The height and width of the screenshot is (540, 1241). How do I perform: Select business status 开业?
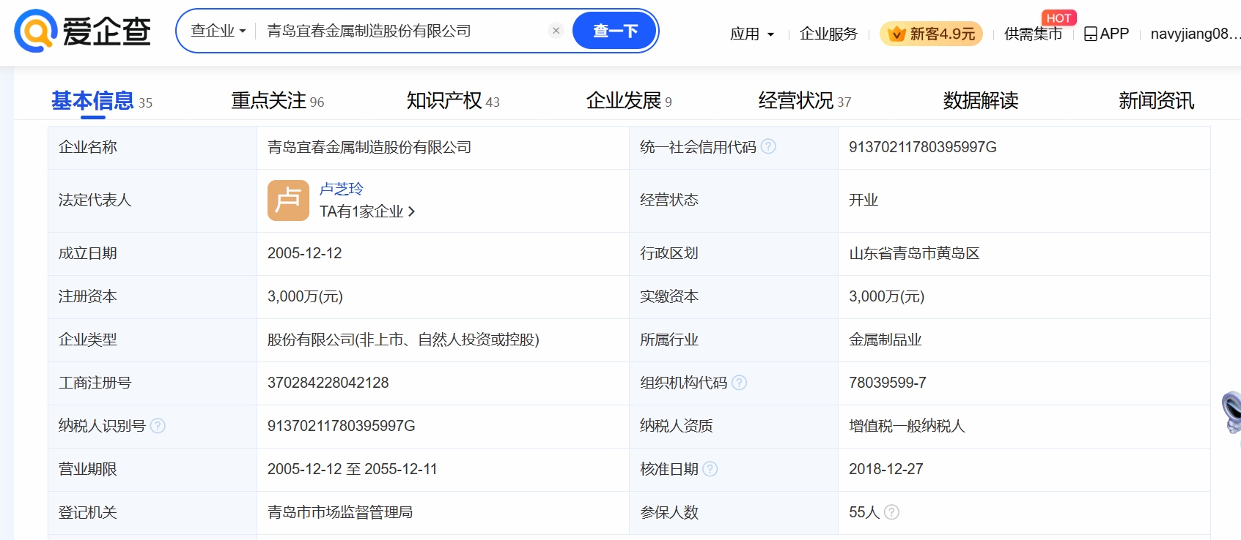point(863,200)
